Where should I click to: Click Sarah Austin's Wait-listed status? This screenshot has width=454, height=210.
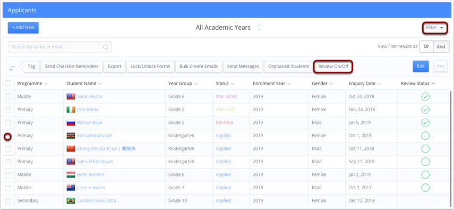[x=226, y=97]
